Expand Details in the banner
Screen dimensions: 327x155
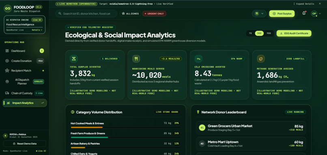tap(303, 4)
